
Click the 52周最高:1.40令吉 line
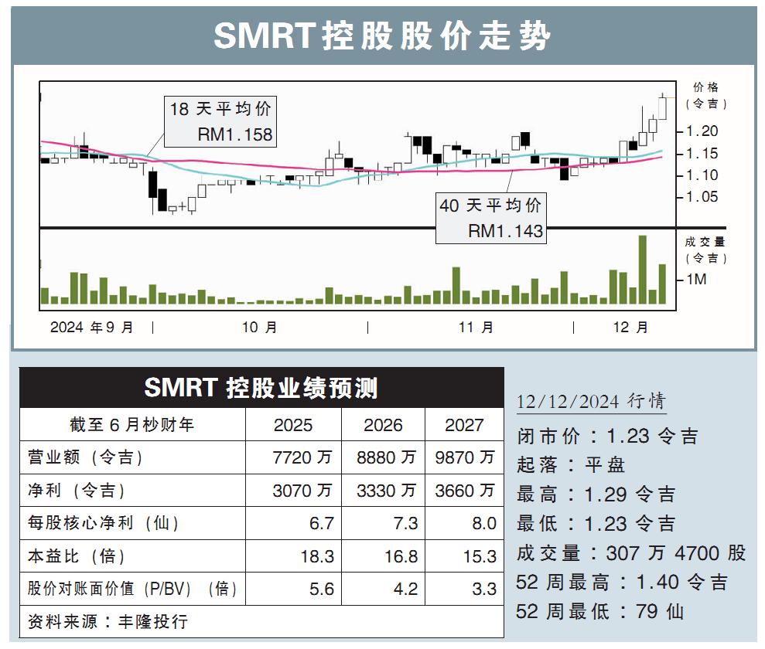622,583
